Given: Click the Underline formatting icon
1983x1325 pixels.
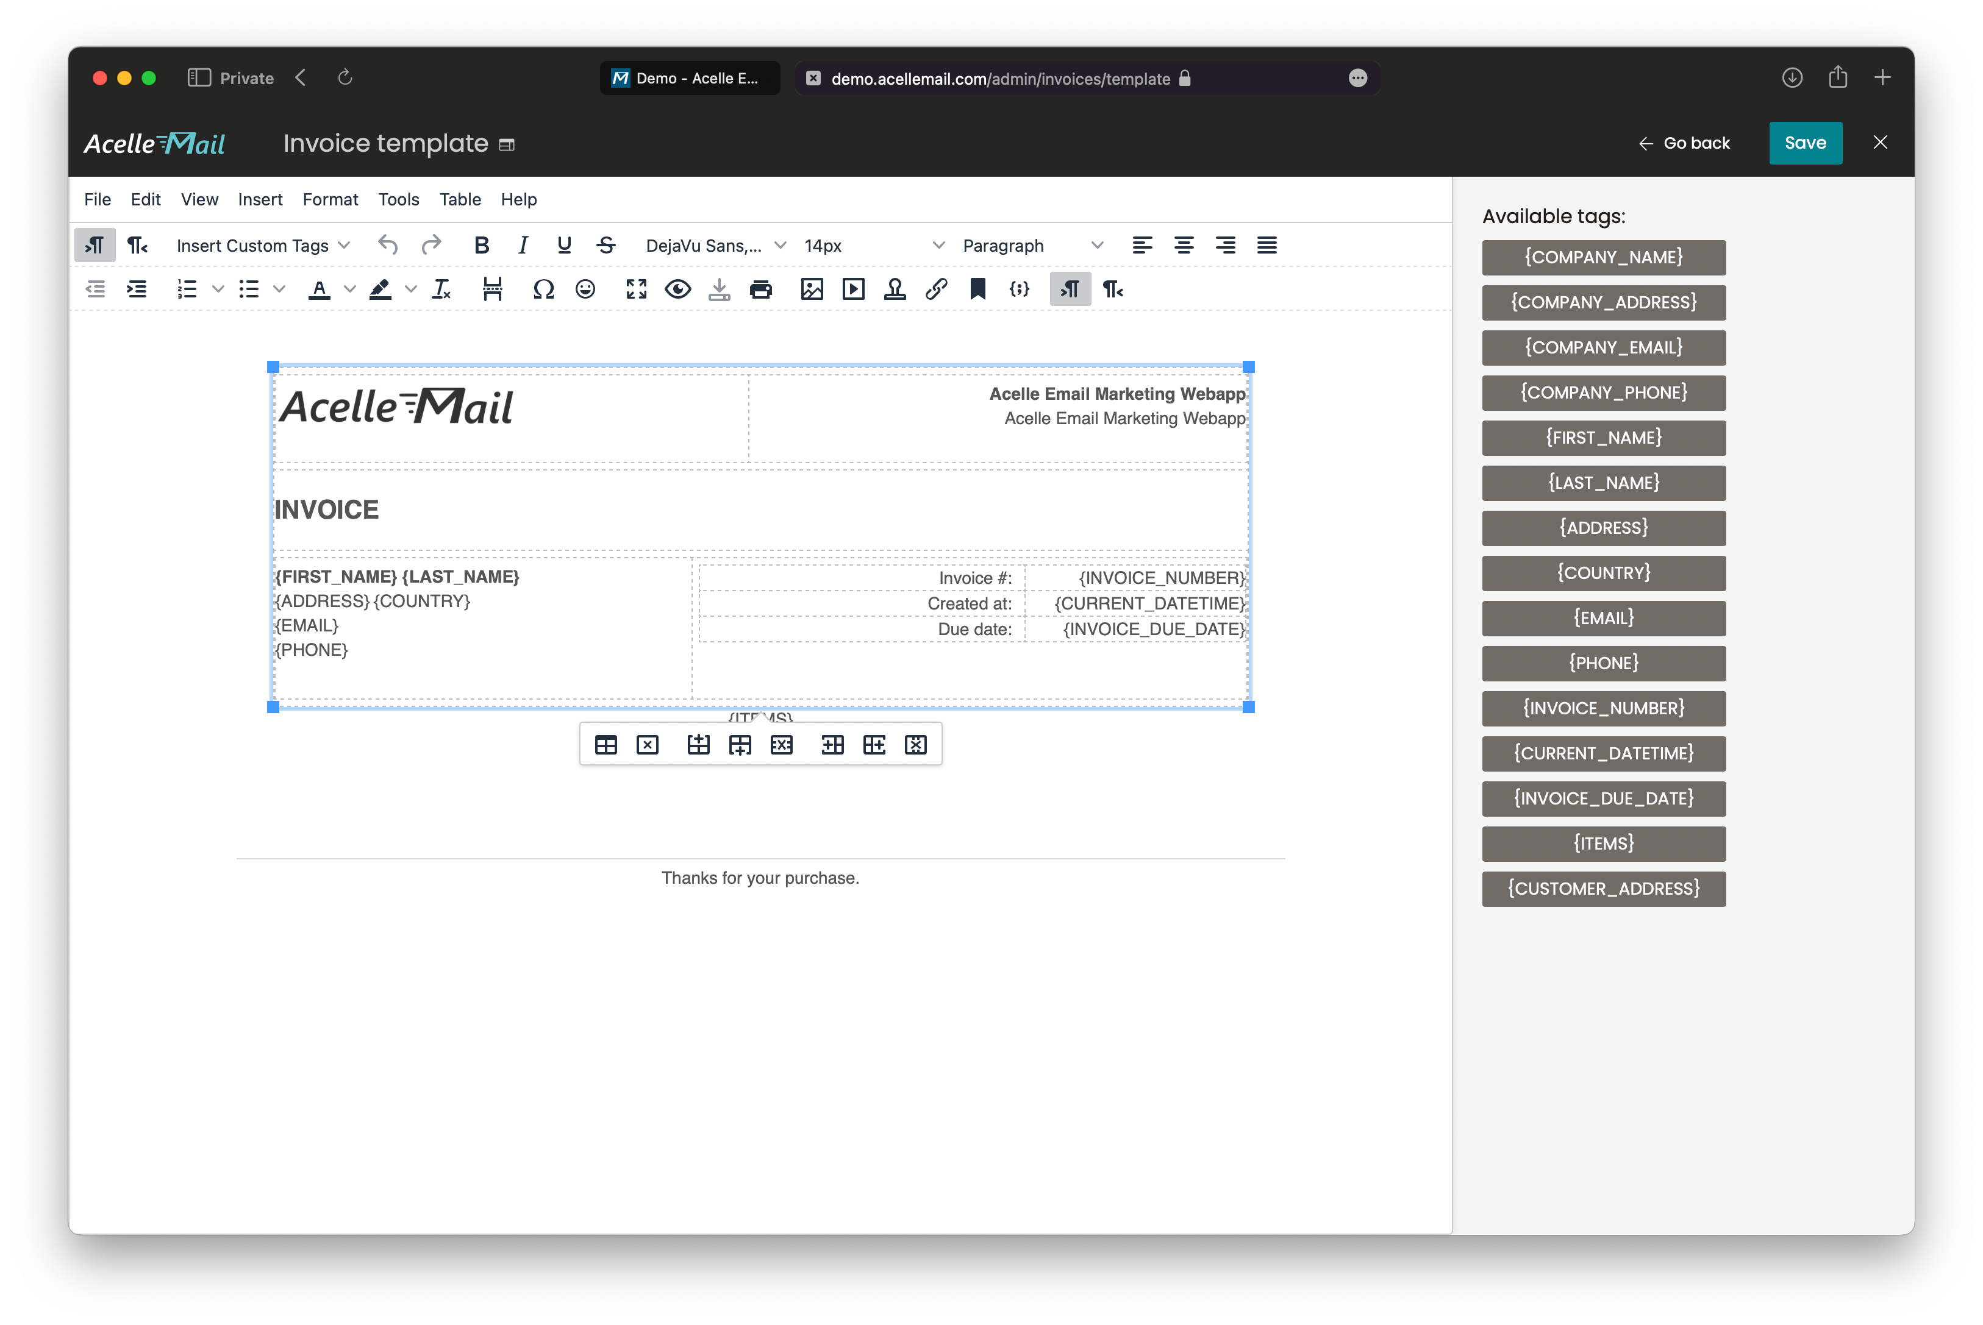Looking at the screenshot, I should [563, 244].
